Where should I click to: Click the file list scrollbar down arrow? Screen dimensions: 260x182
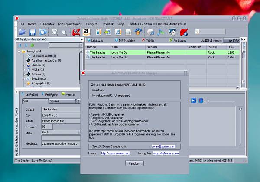pyautogui.click(x=244, y=81)
